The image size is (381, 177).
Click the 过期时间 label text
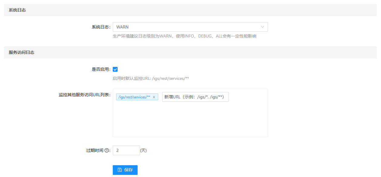(x=95, y=150)
